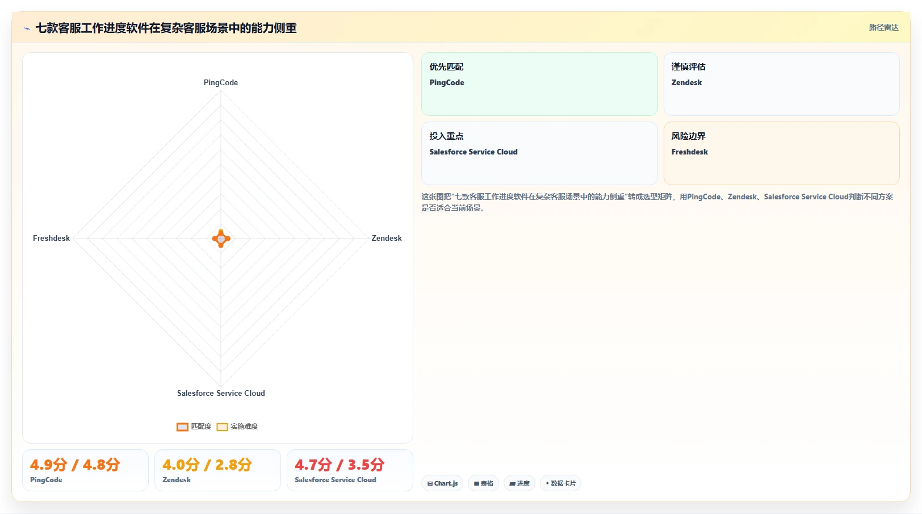The width and height of the screenshot is (922, 514).
Task: Click the orange 匹配度 legend swatch
Action: point(182,427)
